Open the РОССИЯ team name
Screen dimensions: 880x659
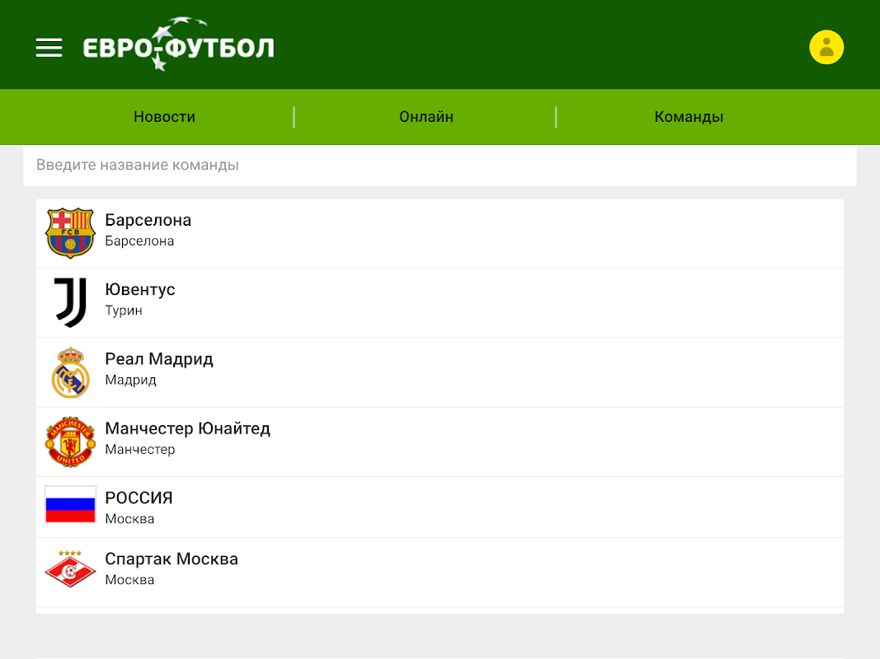pos(139,498)
